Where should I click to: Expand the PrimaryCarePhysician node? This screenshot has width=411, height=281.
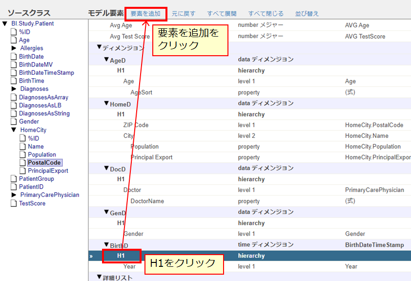(14, 195)
